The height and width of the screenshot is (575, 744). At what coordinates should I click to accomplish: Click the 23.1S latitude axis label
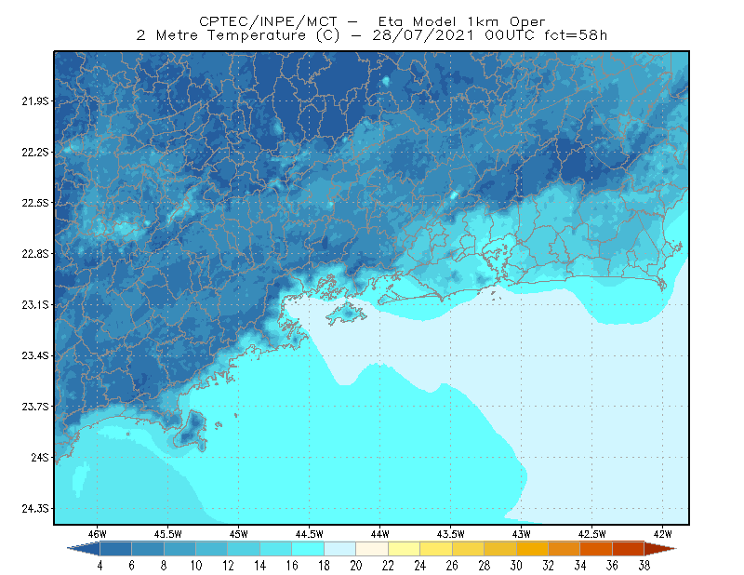[35, 305]
